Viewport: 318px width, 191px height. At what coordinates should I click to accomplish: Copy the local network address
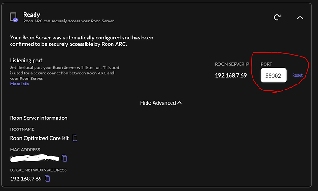pos(47,179)
